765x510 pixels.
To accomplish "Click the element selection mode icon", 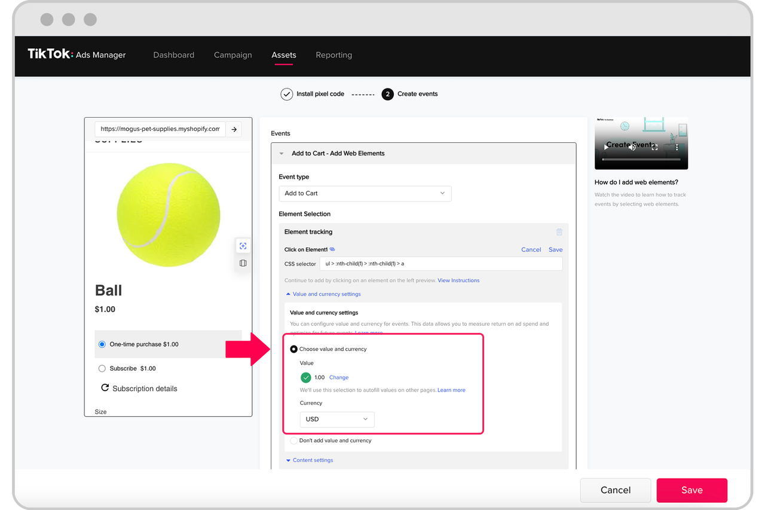I will 243,246.
